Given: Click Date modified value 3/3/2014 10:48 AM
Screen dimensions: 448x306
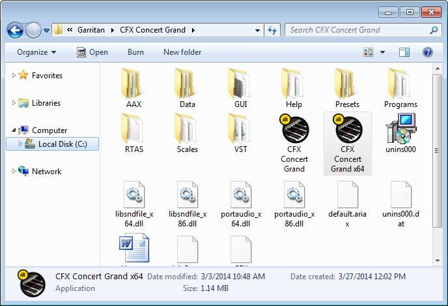Looking at the screenshot, I should pyautogui.click(x=233, y=277).
